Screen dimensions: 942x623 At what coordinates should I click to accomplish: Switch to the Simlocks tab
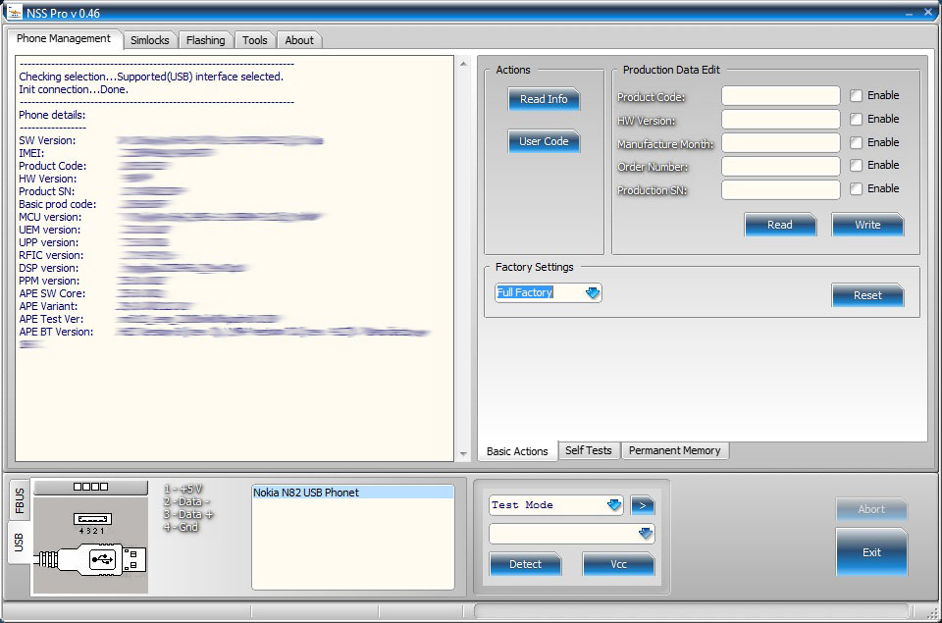click(150, 40)
